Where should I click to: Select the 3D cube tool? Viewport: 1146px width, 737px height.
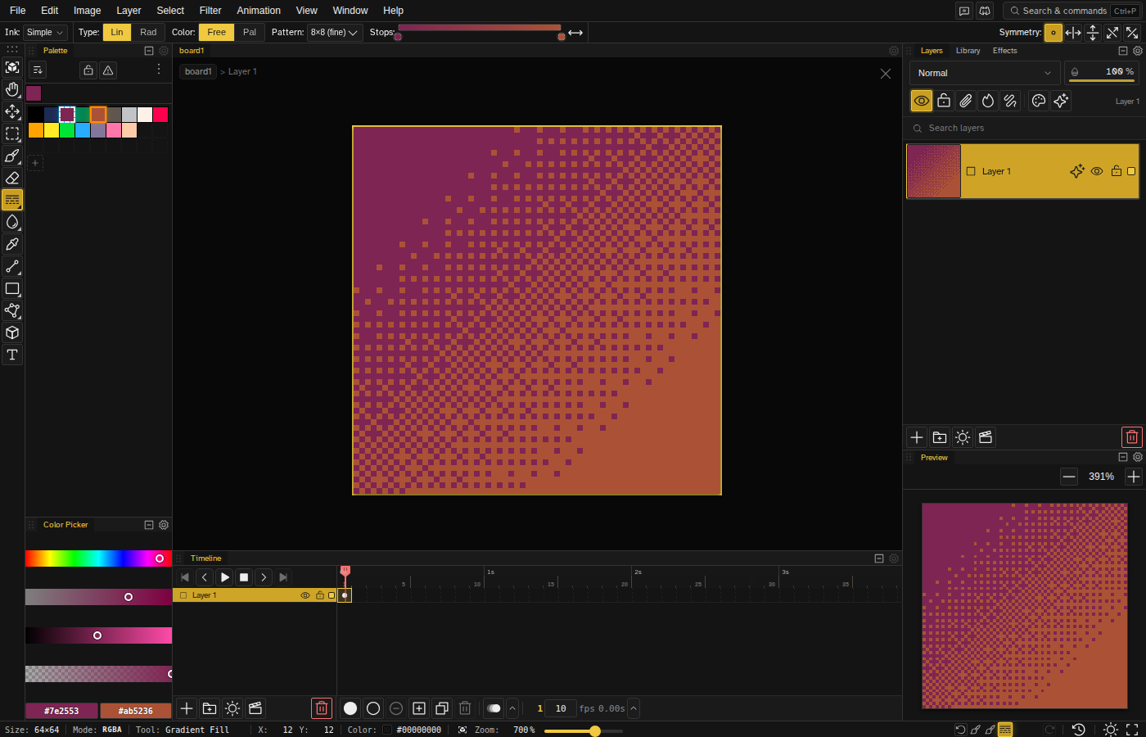[12, 332]
